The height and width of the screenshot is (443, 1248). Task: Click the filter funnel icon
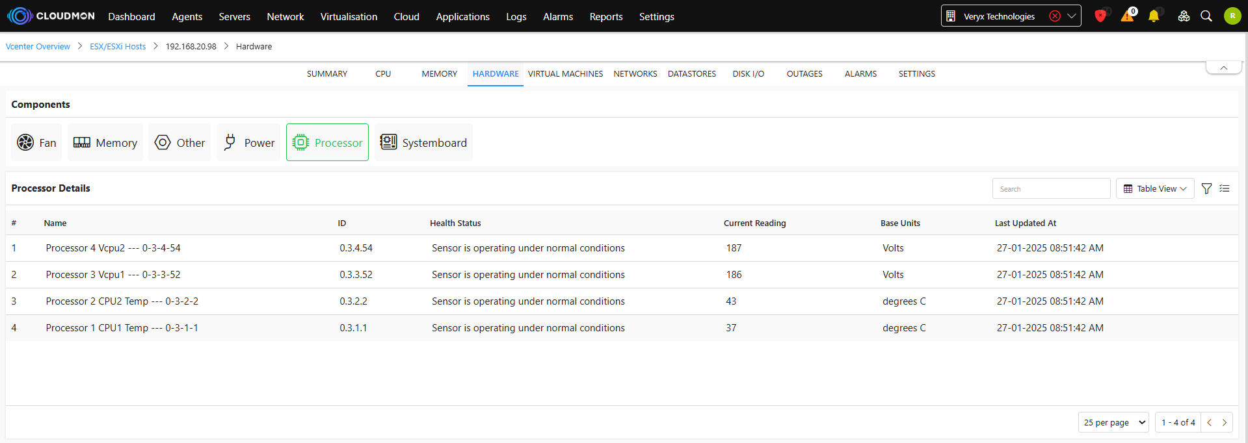pyautogui.click(x=1206, y=188)
